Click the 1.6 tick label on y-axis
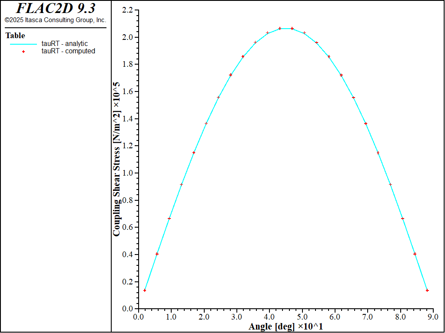The image size is (445, 333). coord(128,91)
